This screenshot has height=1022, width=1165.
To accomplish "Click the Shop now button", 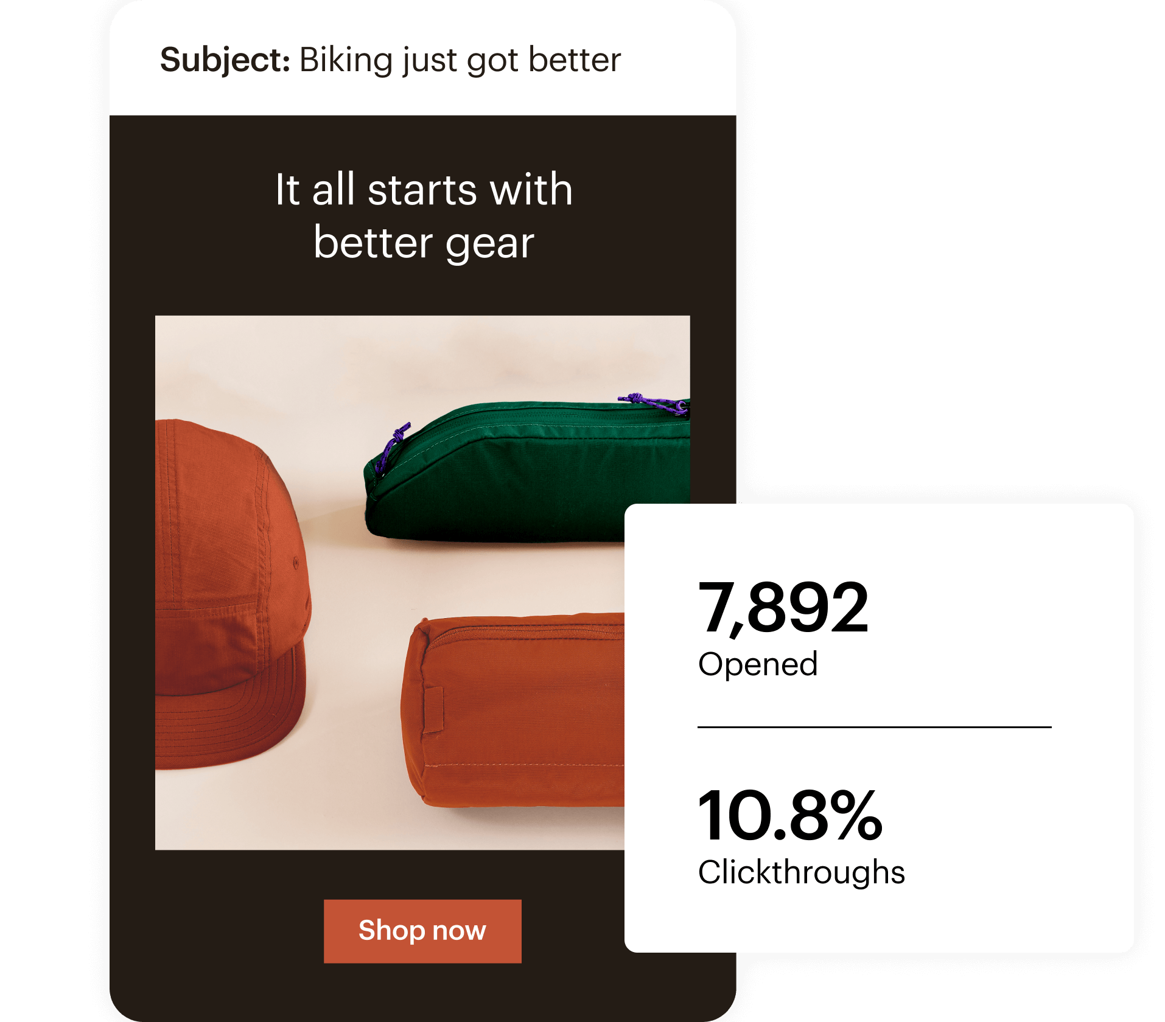I will point(422,931).
